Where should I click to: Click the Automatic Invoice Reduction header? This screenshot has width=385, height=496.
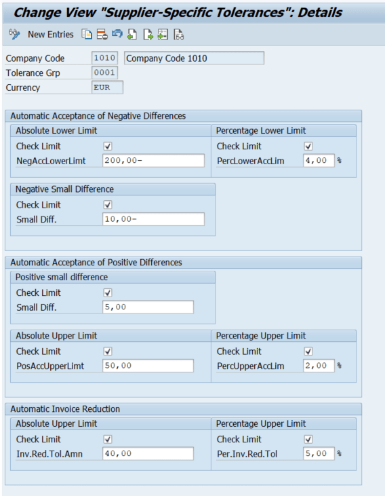tap(65, 409)
